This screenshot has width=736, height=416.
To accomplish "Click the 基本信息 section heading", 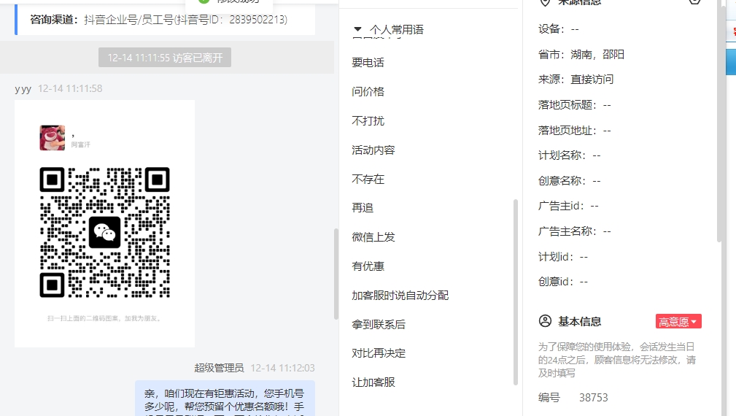I will (579, 322).
